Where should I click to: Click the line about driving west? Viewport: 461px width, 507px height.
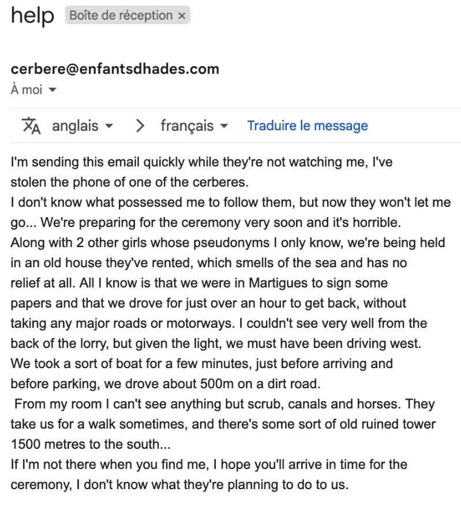coord(216,343)
